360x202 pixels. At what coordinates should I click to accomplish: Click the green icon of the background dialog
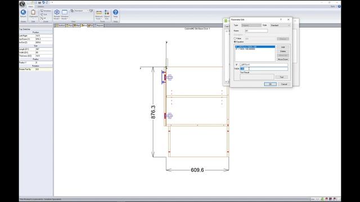[x=226, y=21]
